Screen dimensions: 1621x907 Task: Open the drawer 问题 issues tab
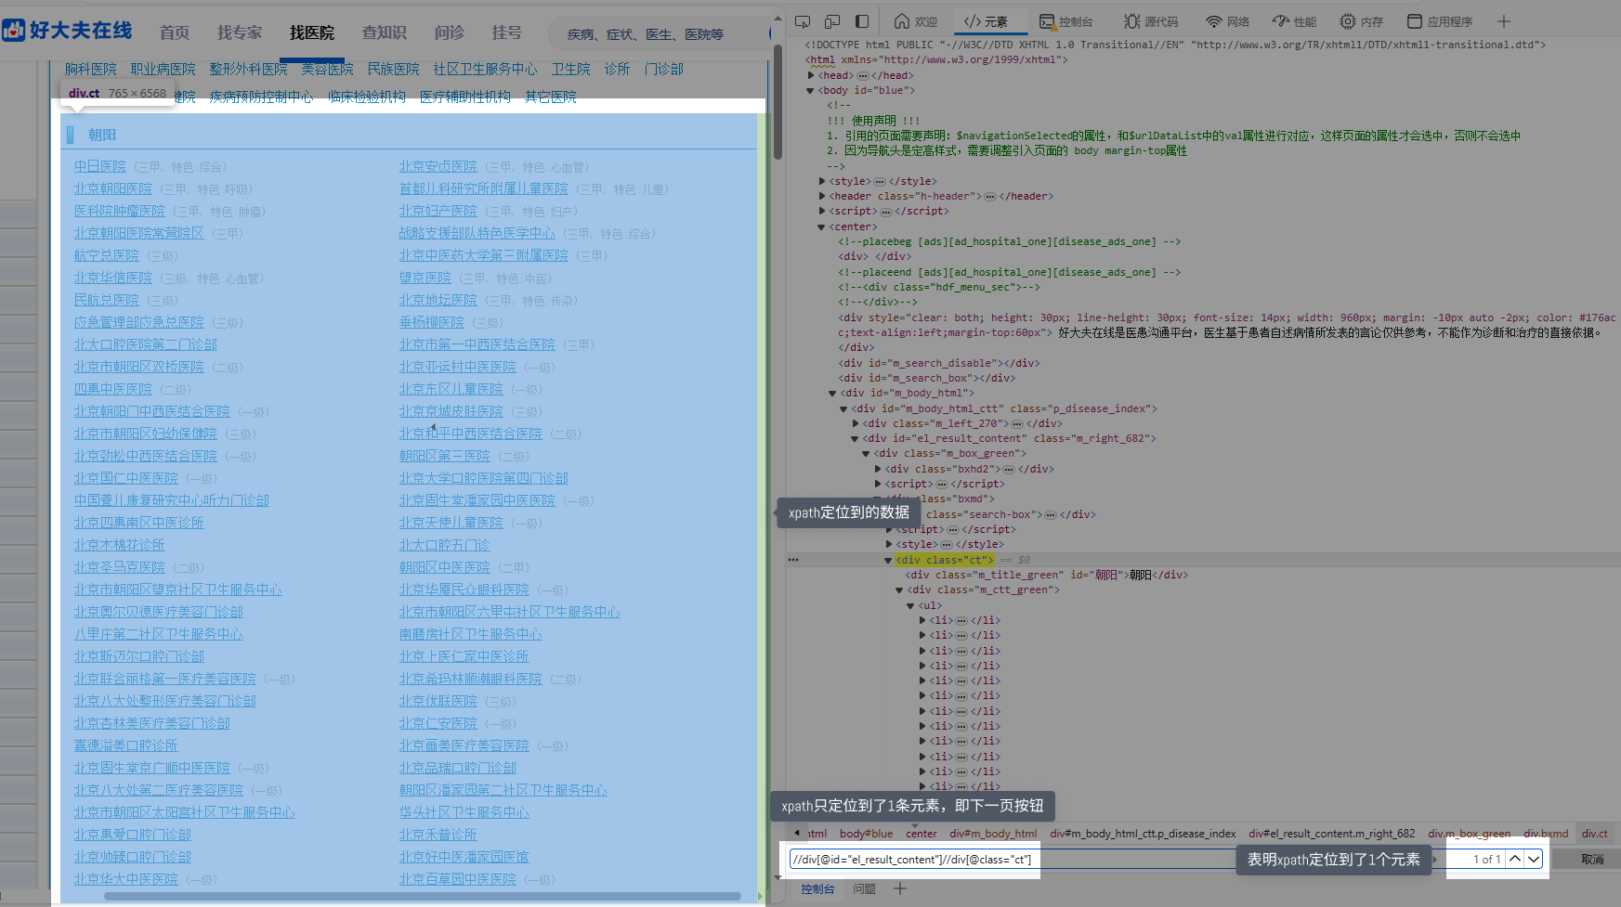[x=864, y=888]
